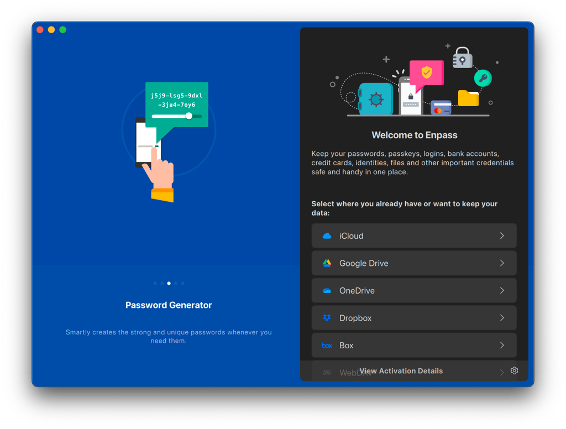Click the Dropbox logo icon
The height and width of the screenshot is (429, 566).
327,318
